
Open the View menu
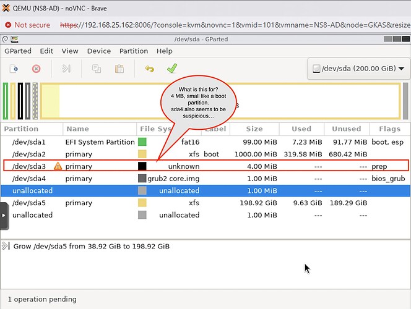(70, 51)
